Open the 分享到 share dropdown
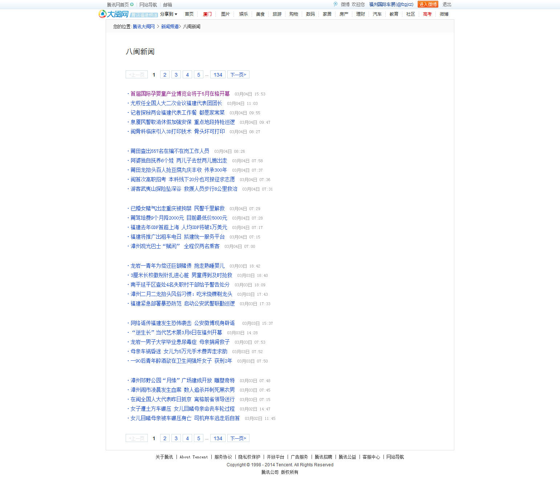This screenshot has width=560, height=479. 169,14
